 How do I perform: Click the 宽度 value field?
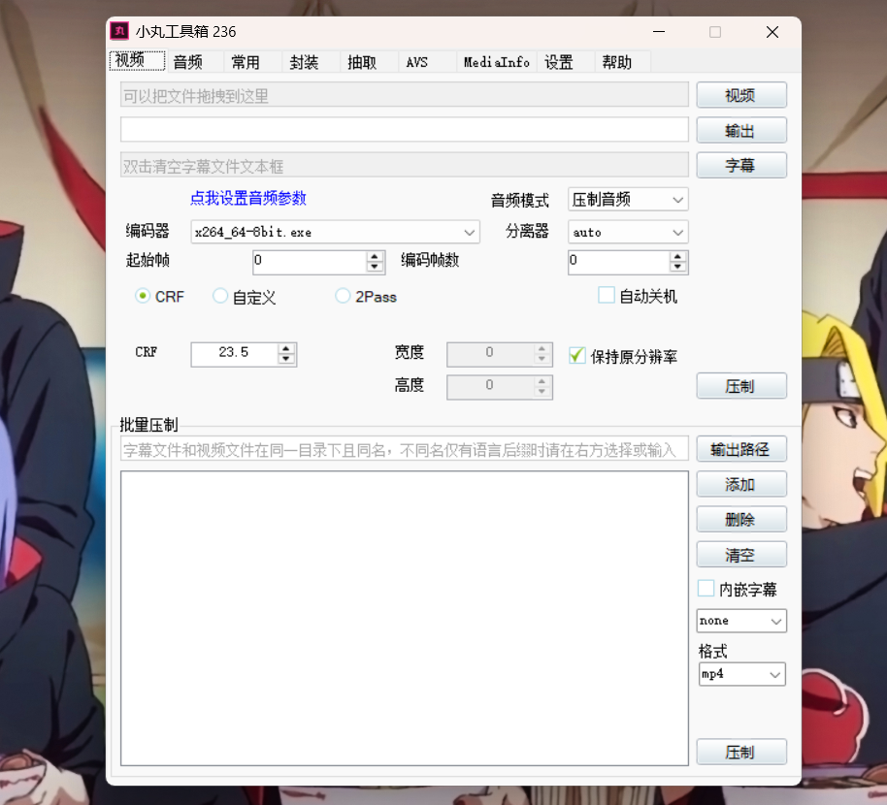(x=490, y=354)
